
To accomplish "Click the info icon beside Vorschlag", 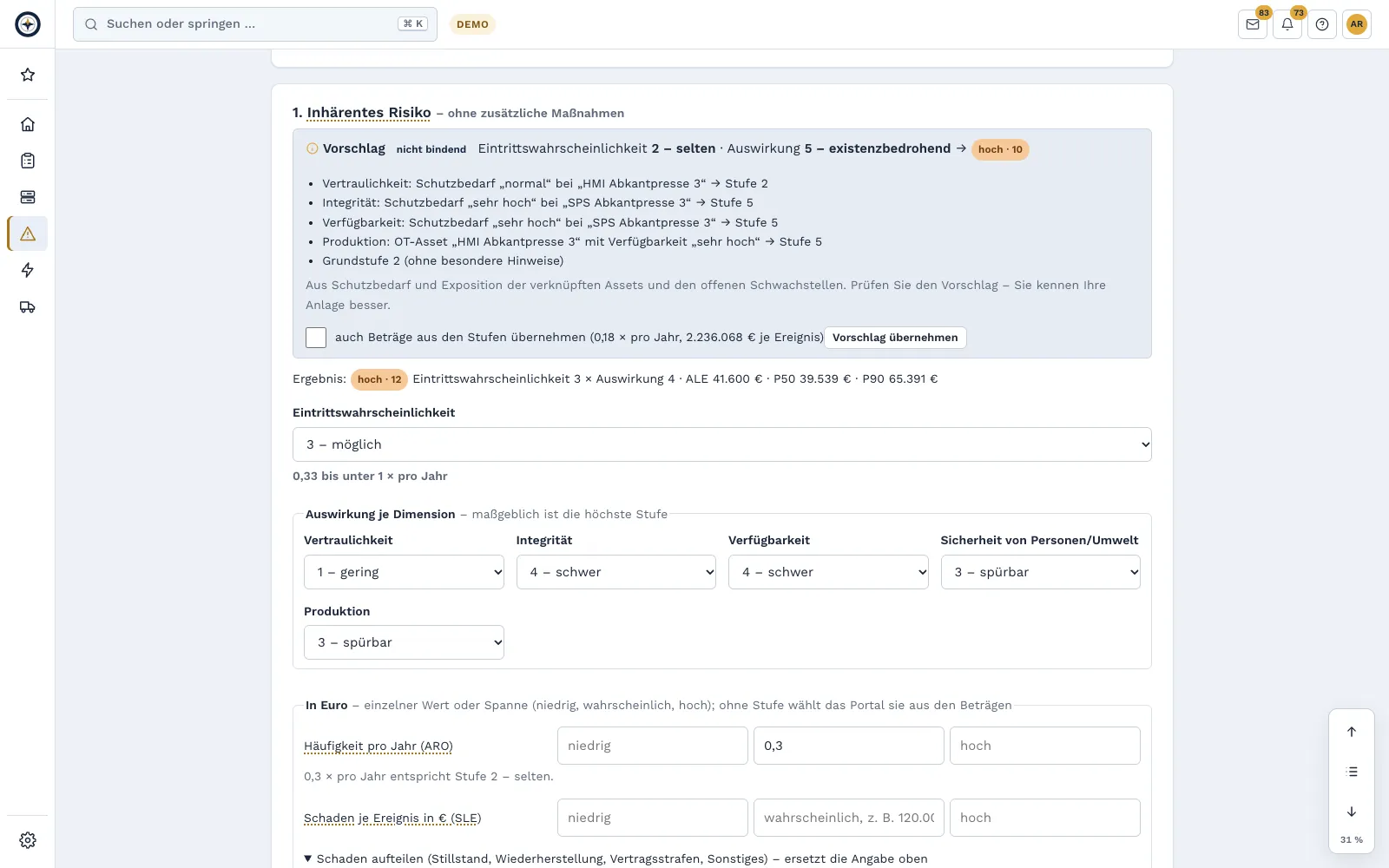I will tap(313, 148).
